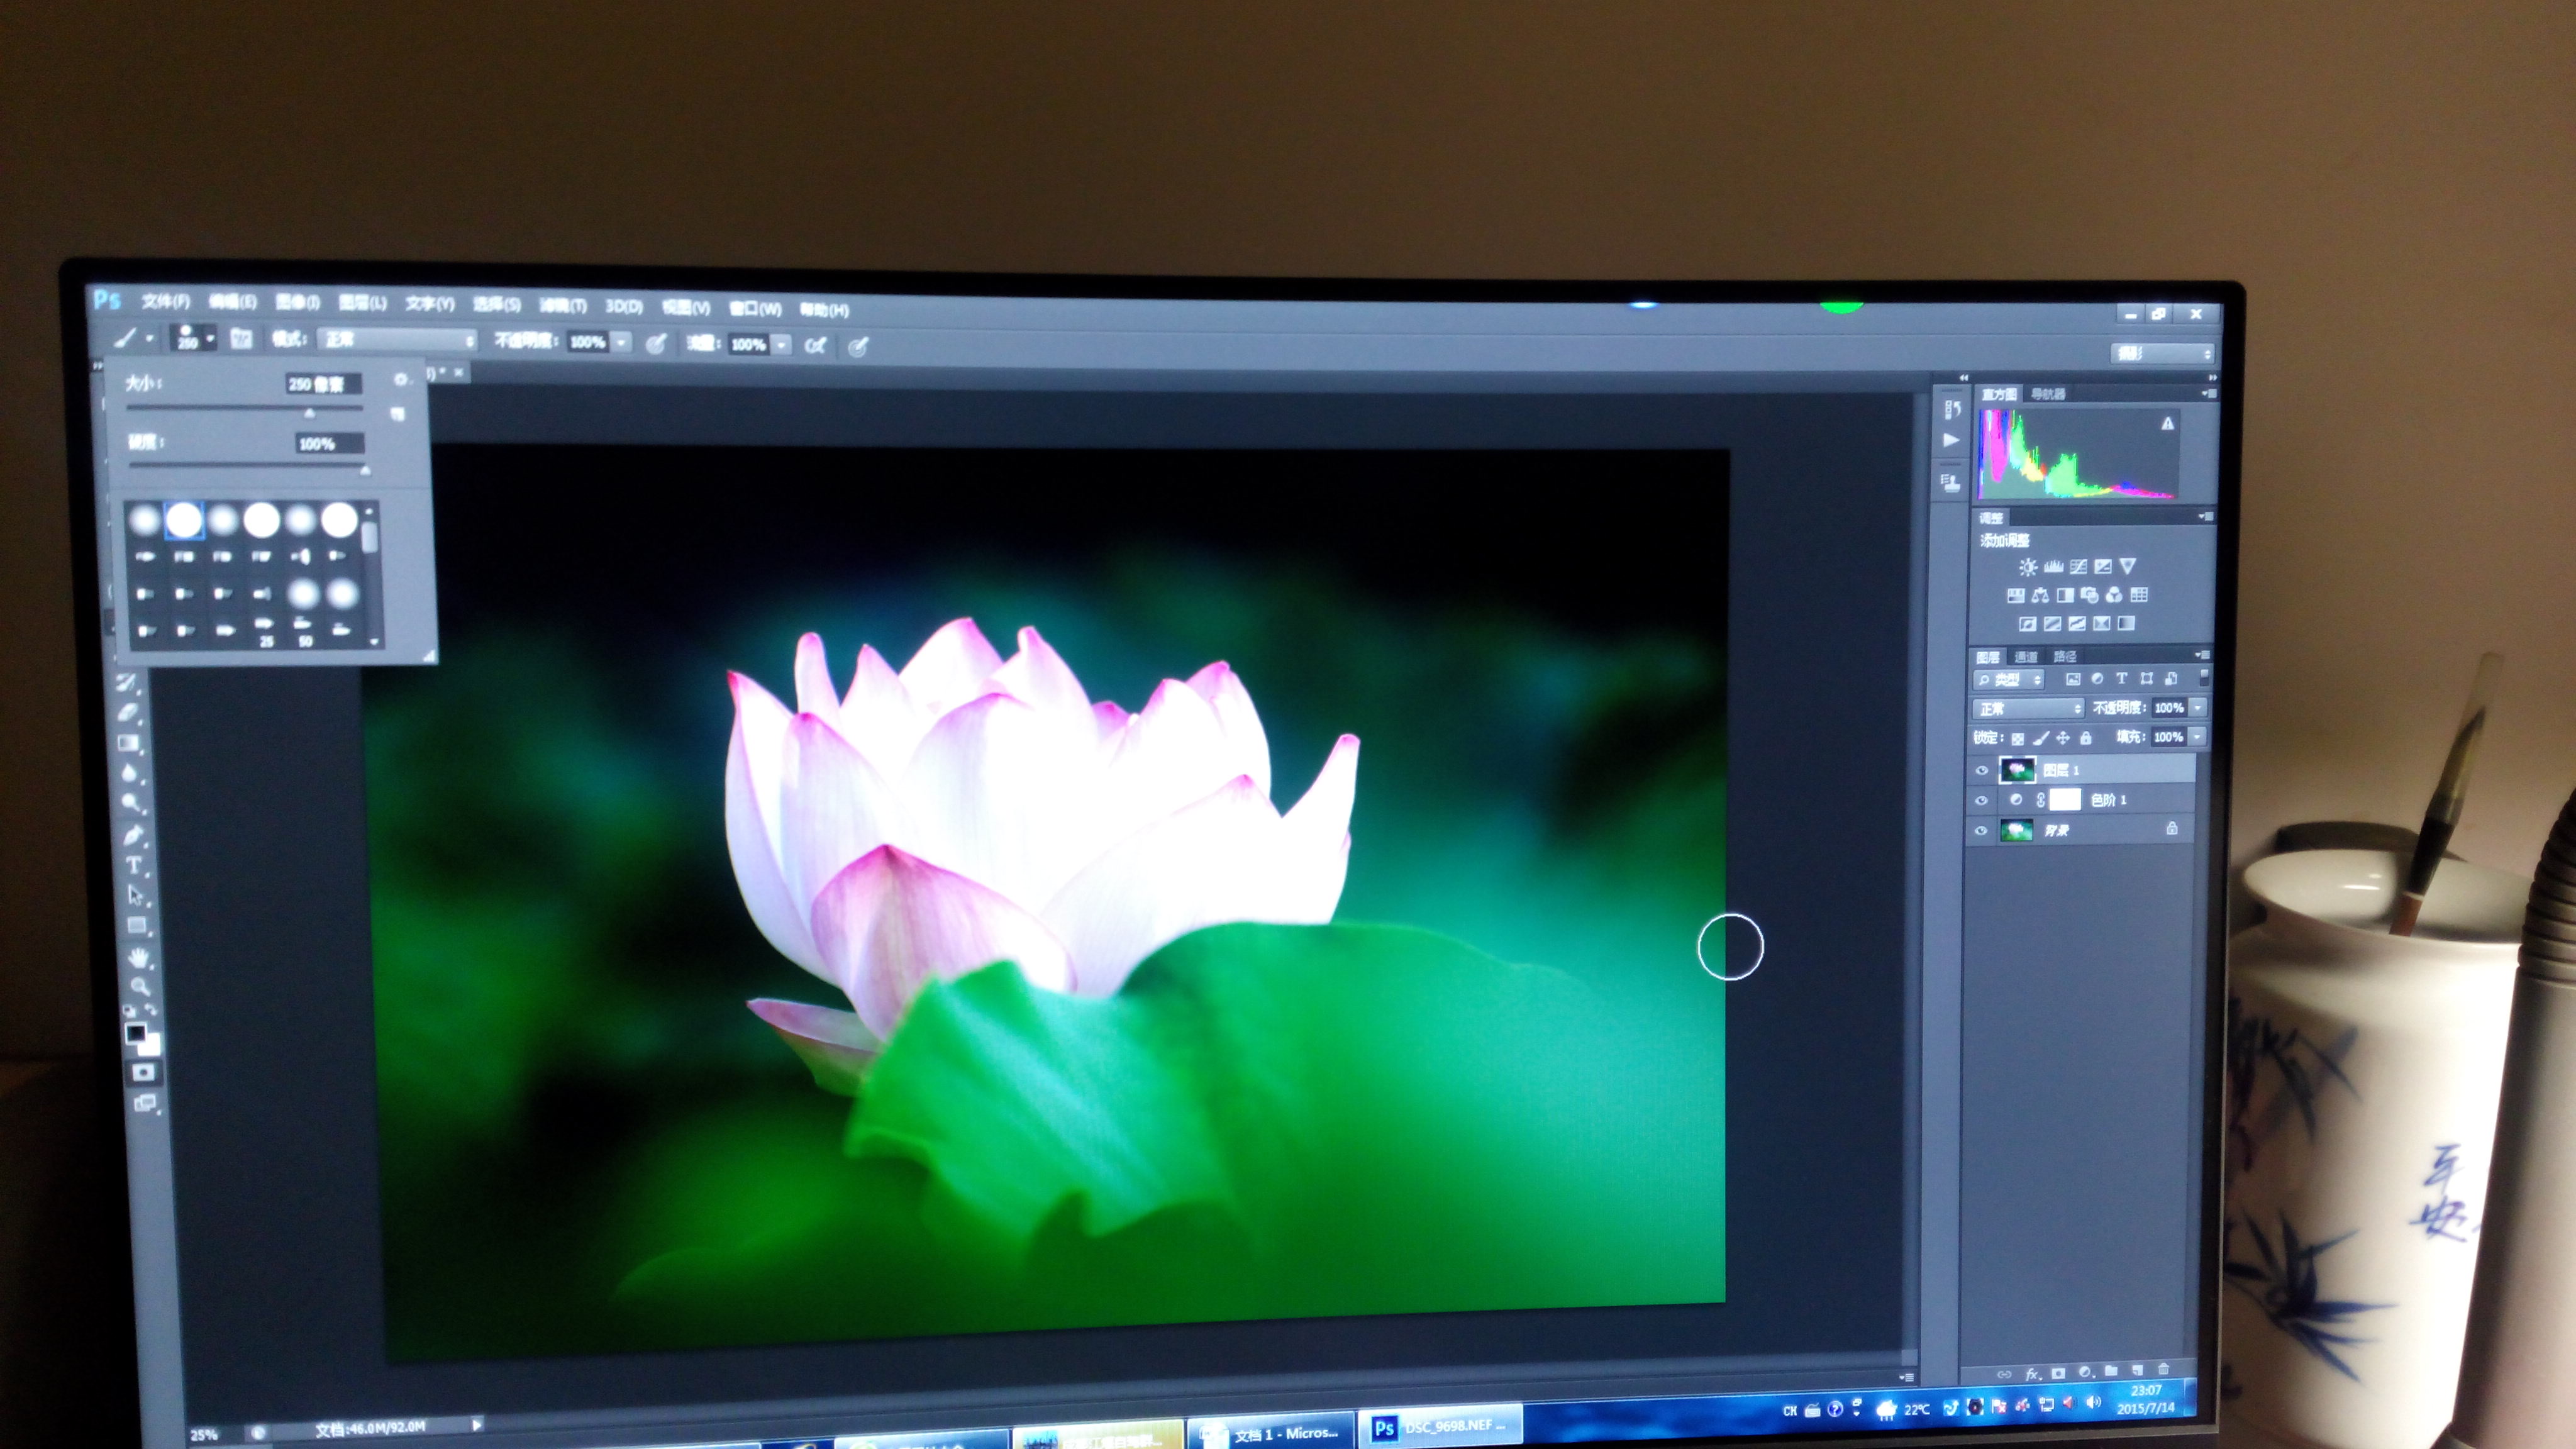The height and width of the screenshot is (1449, 2576).
Task: Select the Blur drop tool
Action: (x=129, y=772)
